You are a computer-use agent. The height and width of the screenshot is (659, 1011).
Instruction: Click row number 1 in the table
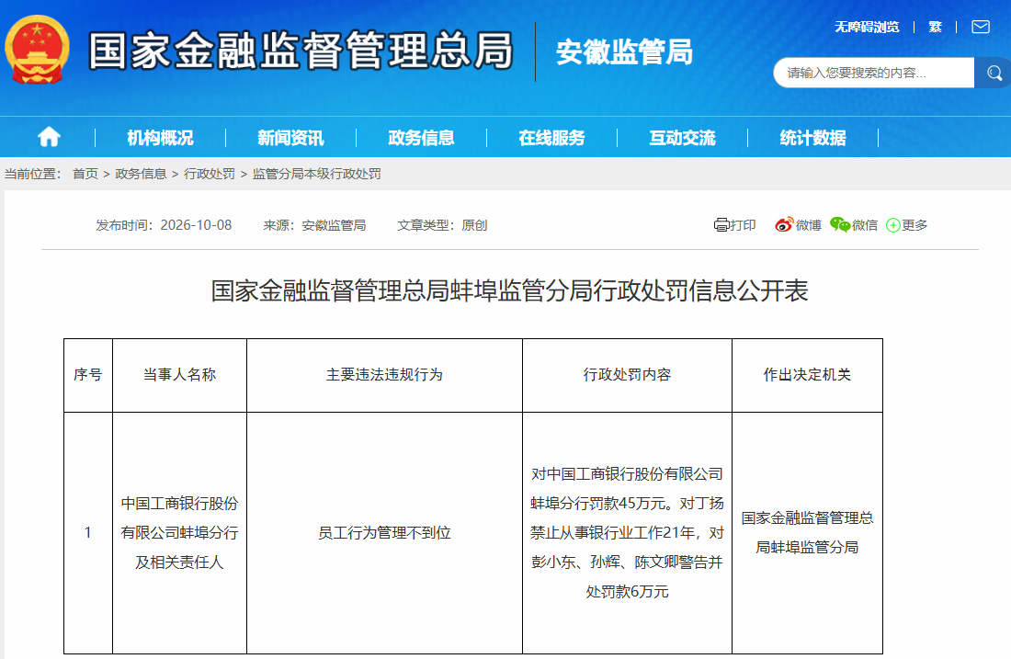point(87,532)
